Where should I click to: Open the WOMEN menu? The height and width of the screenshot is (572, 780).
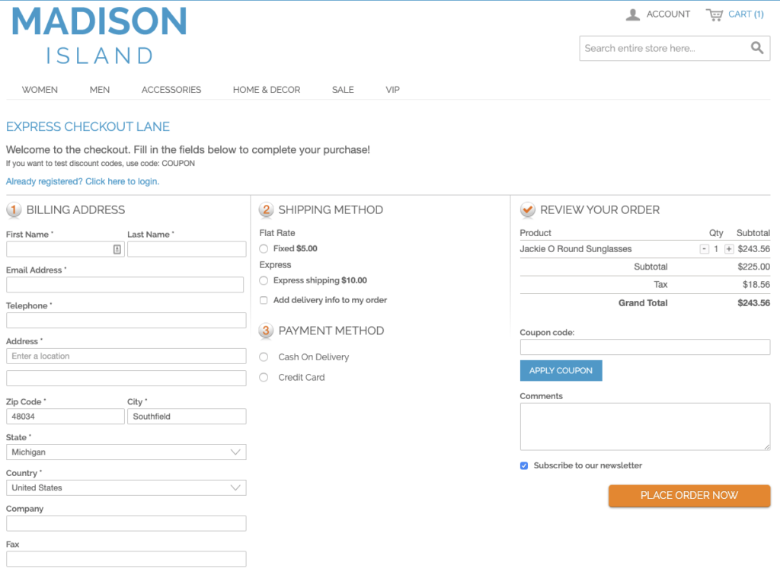pos(40,89)
